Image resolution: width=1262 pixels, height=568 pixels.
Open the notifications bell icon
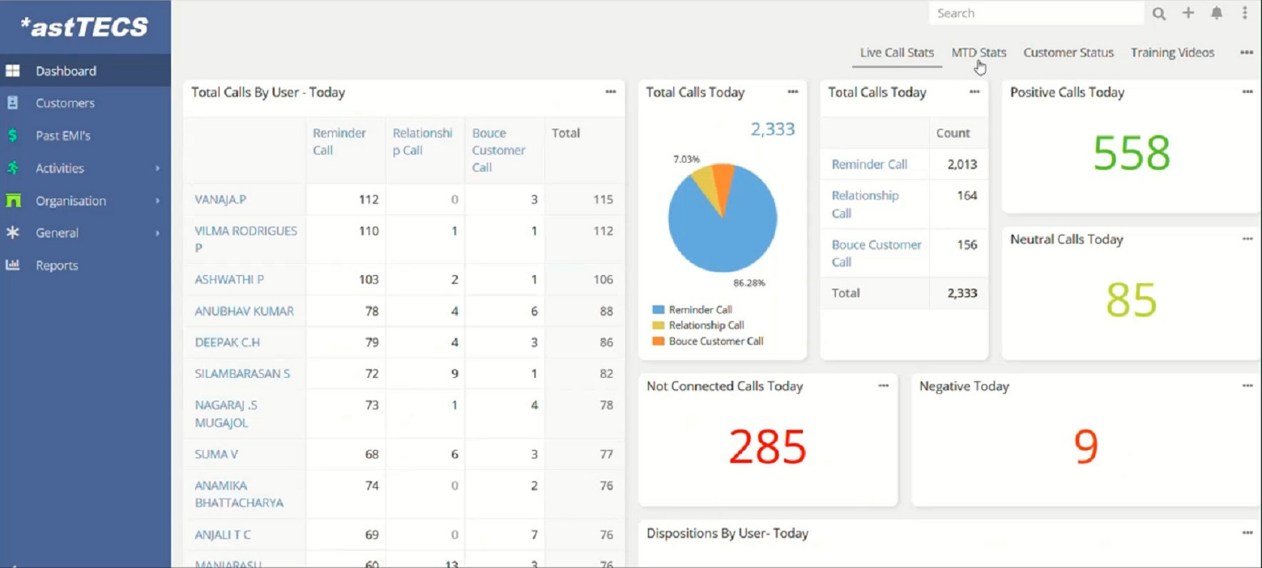point(1217,13)
